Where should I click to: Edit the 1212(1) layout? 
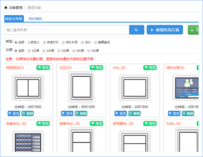(81, 113)
